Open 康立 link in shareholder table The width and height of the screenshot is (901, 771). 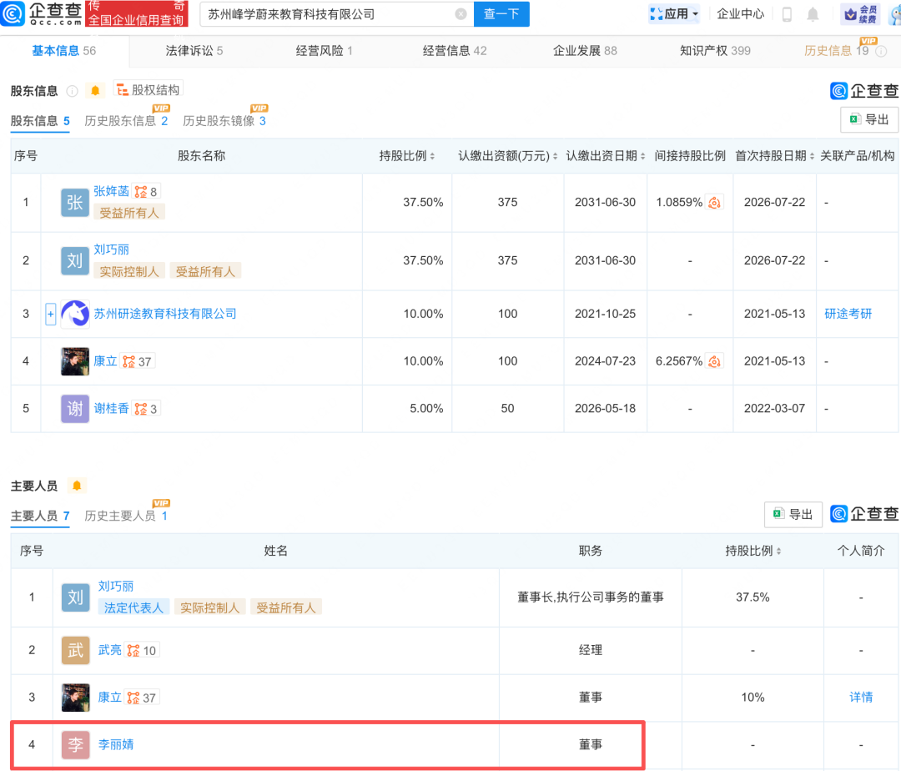tap(105, 361)
